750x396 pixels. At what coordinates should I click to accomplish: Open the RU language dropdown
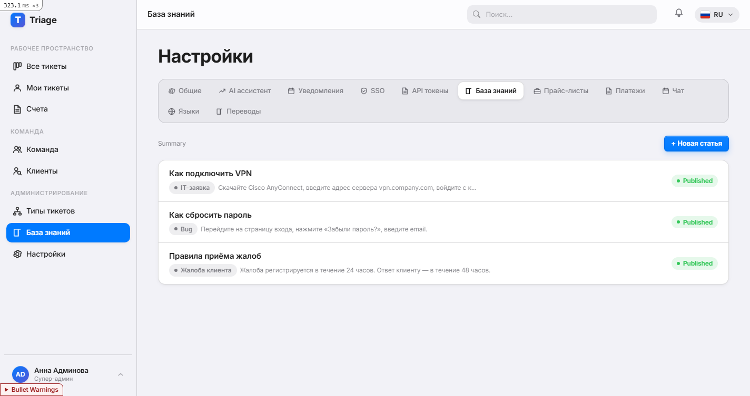click(717, 15)
